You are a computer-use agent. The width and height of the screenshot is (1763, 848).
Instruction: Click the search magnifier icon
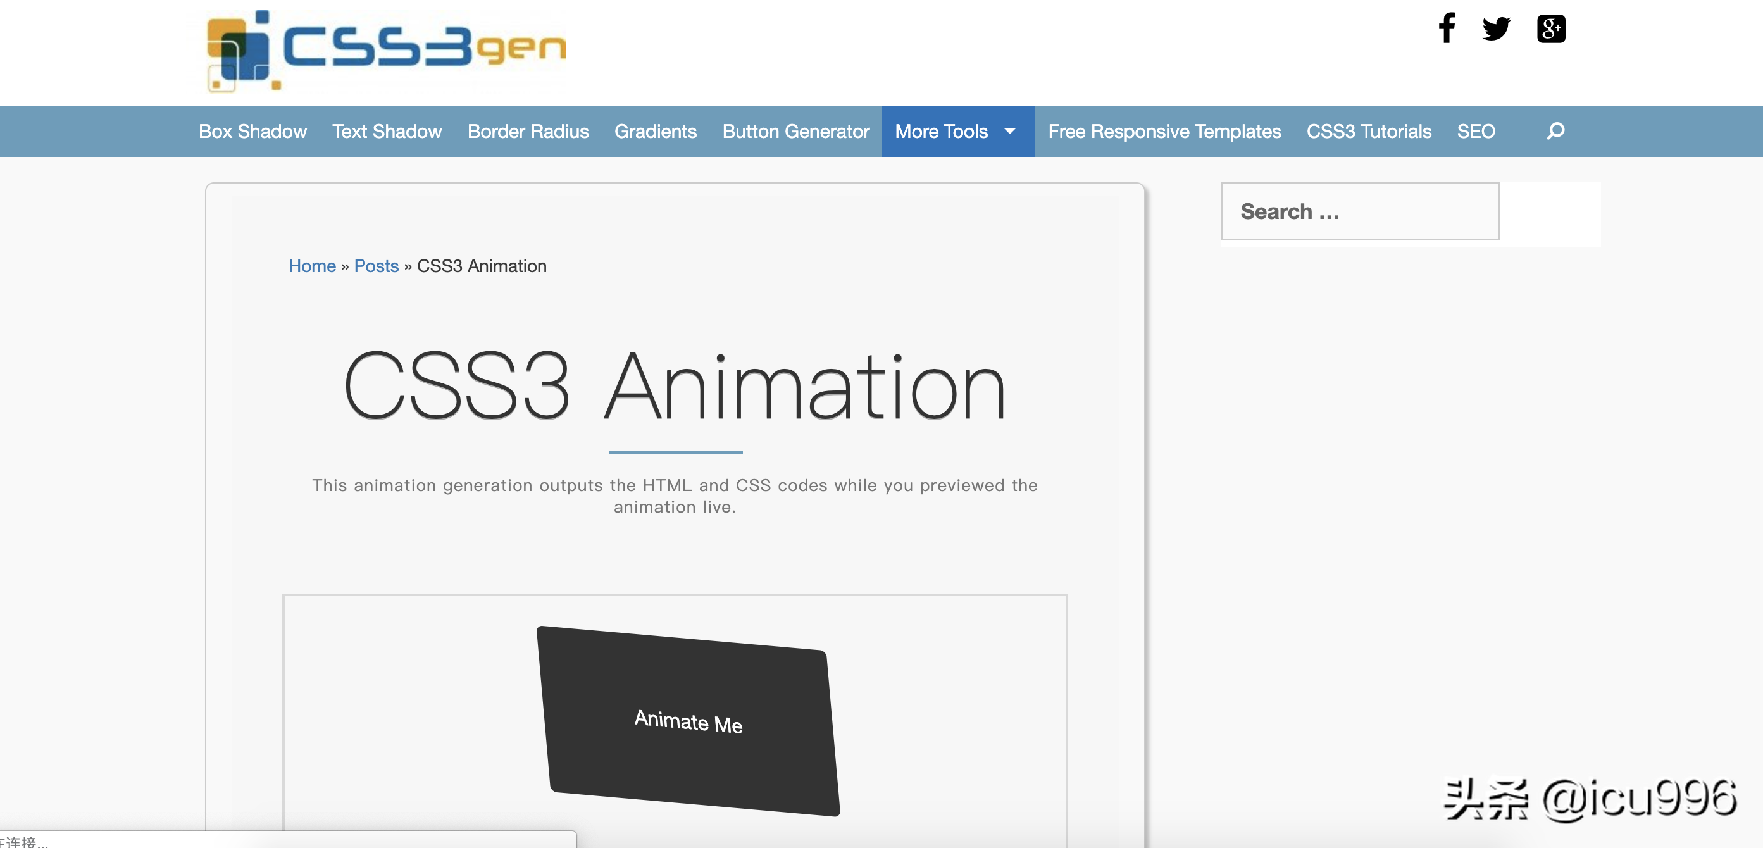point(1555,132)
